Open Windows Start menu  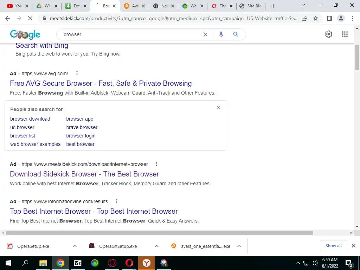pos(8,263)
